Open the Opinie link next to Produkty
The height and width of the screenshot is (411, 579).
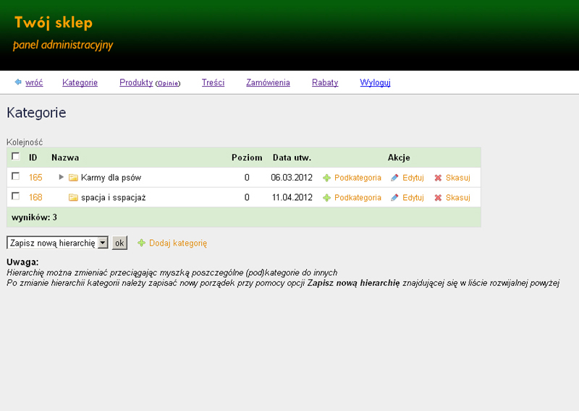point(168,84)
